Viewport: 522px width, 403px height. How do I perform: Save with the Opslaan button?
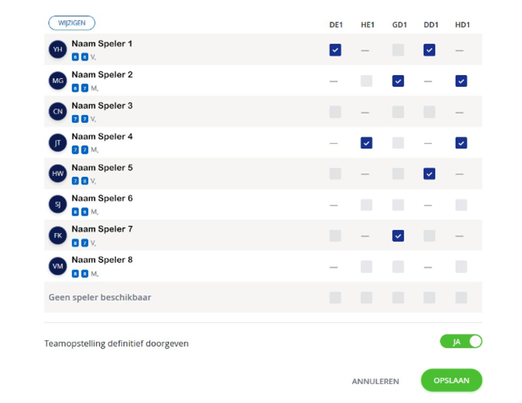point(451,381)
